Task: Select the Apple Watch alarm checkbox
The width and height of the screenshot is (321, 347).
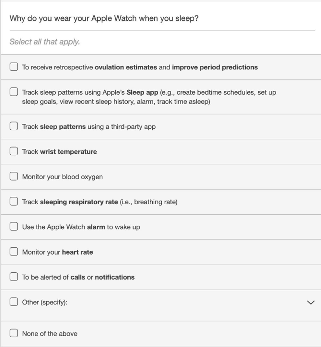Action: (14, 226)
